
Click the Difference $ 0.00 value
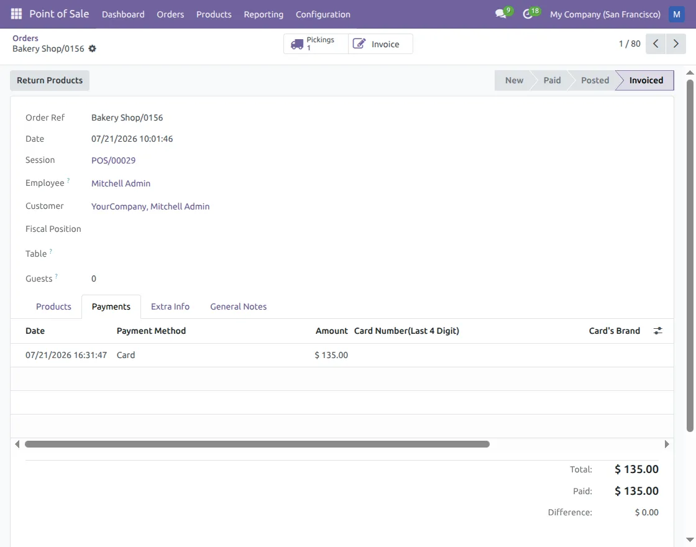[x=647, y=512]
